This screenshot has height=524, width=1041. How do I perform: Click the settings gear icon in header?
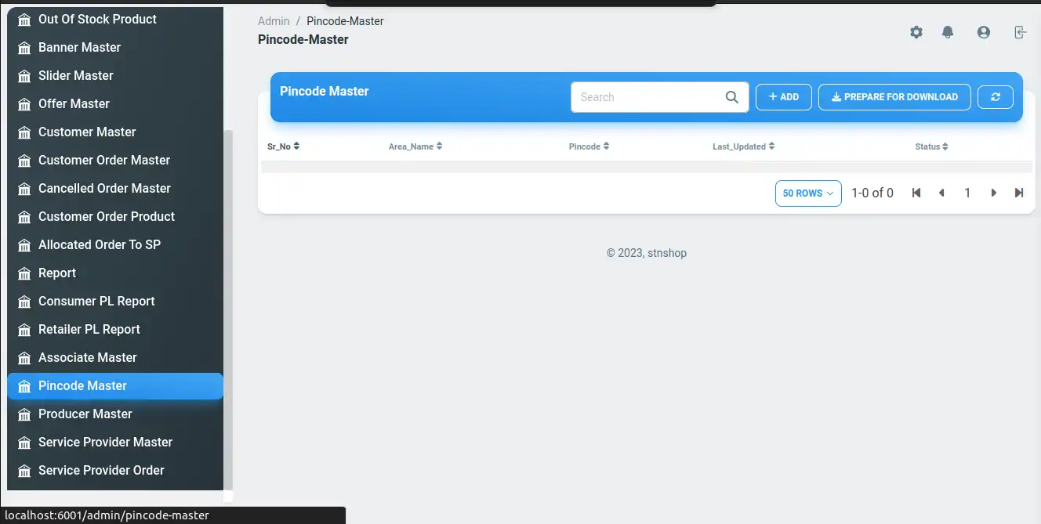tap(916, 32)
